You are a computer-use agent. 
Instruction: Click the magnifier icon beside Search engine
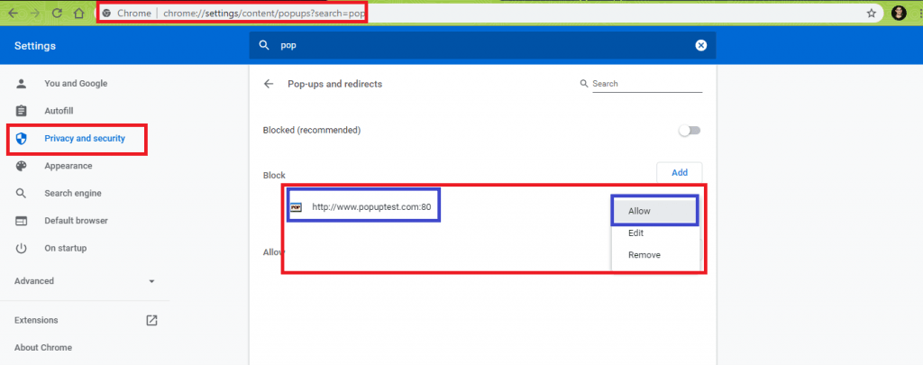coord(22,193)
